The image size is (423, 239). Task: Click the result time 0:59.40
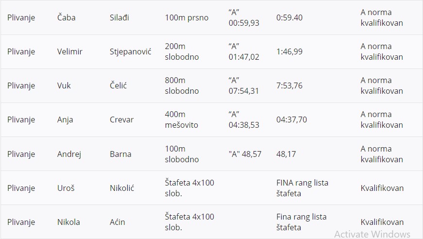pyautogui.click(x=289, y=17)
